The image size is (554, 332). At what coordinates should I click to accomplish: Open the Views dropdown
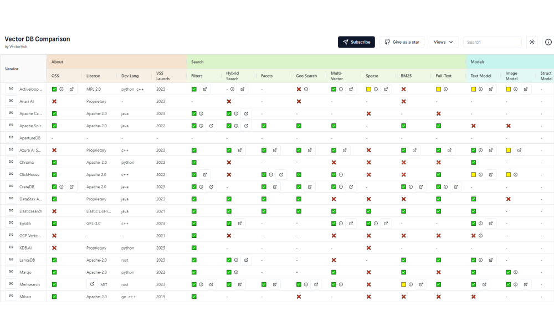click(x=443, y=42)
